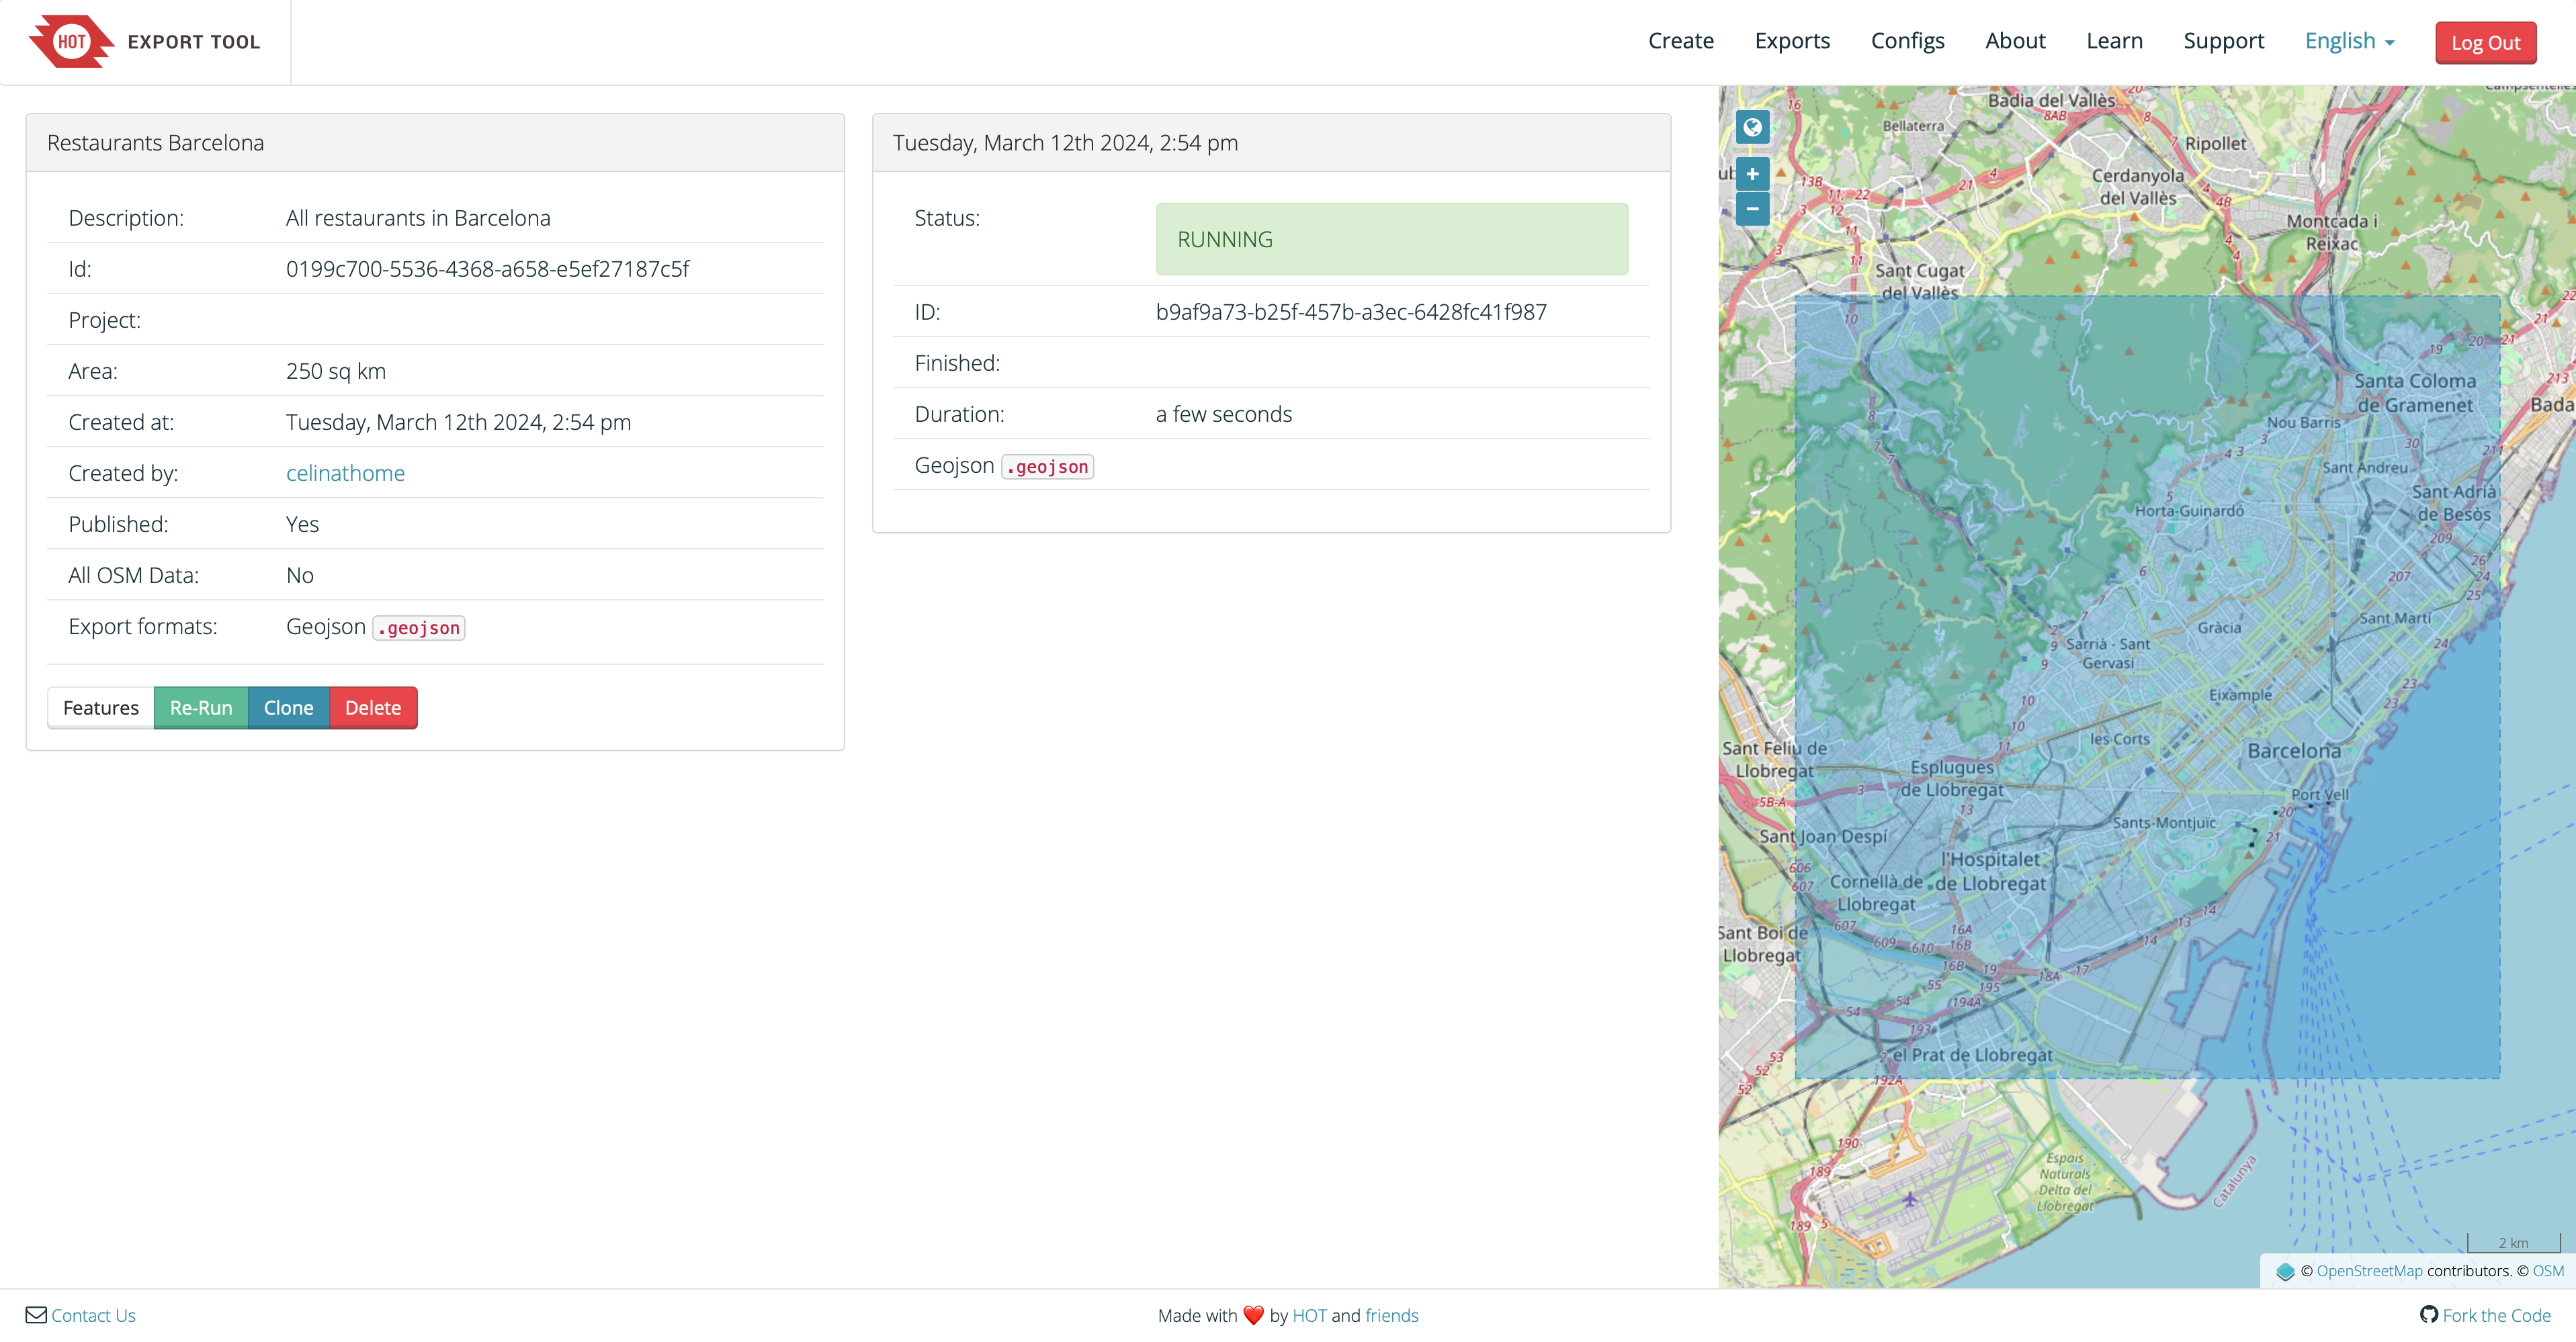This screenshot has width=2576, height=1342.
Task: Click the Clone button
Action: [x=288, y=708]
